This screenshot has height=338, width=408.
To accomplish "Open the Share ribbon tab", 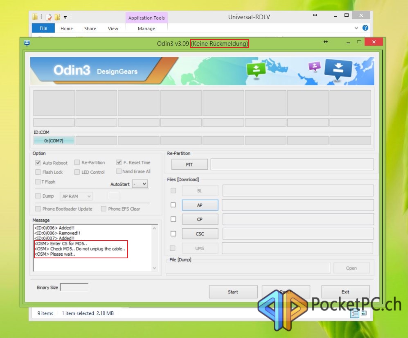I will [x=90, y=28].
